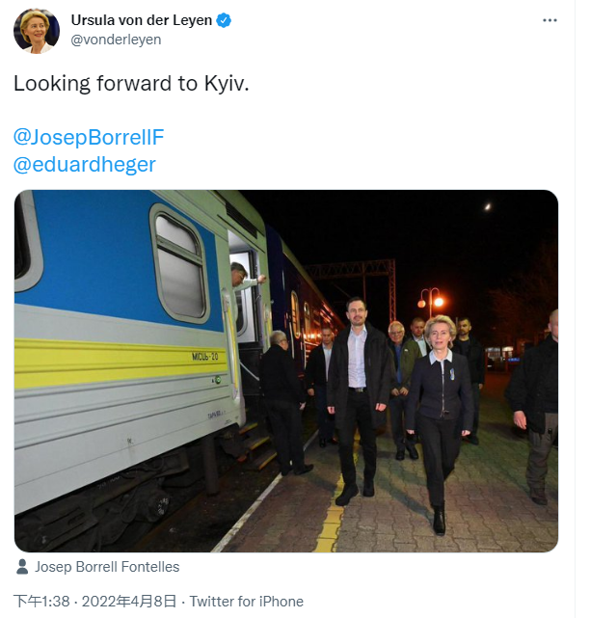The height and width of the screenshot is (618, 590).
Task: Select the tagged name Josep Borrell Fontelles
Action: (x=107, y=567)
